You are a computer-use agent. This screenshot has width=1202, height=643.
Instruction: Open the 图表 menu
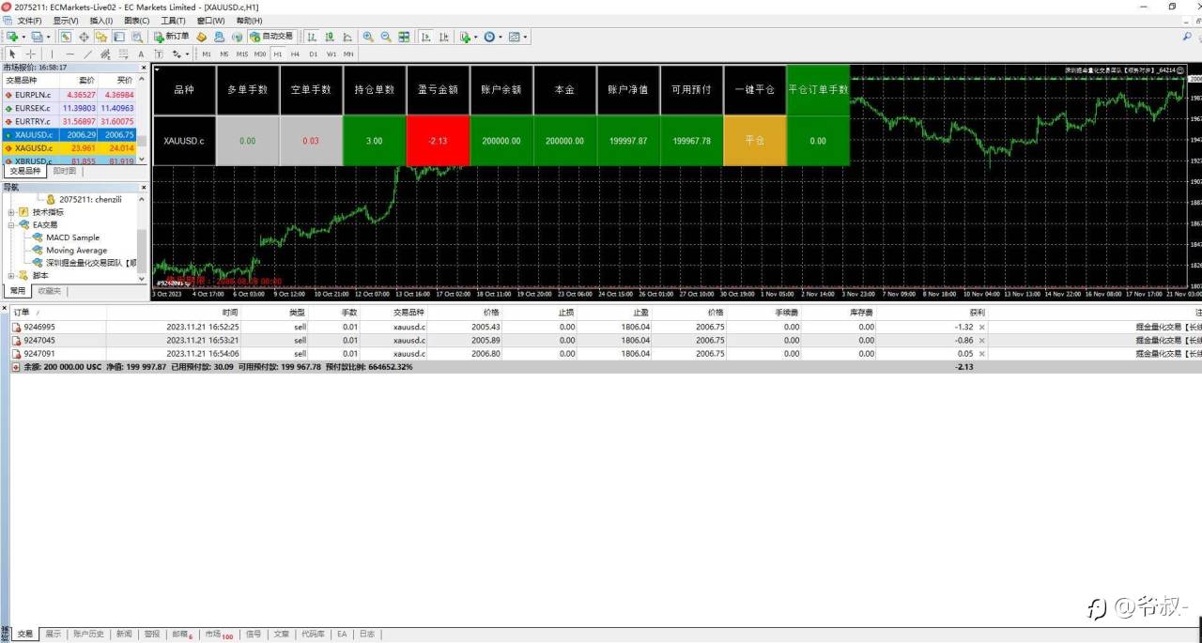[137, 20]
